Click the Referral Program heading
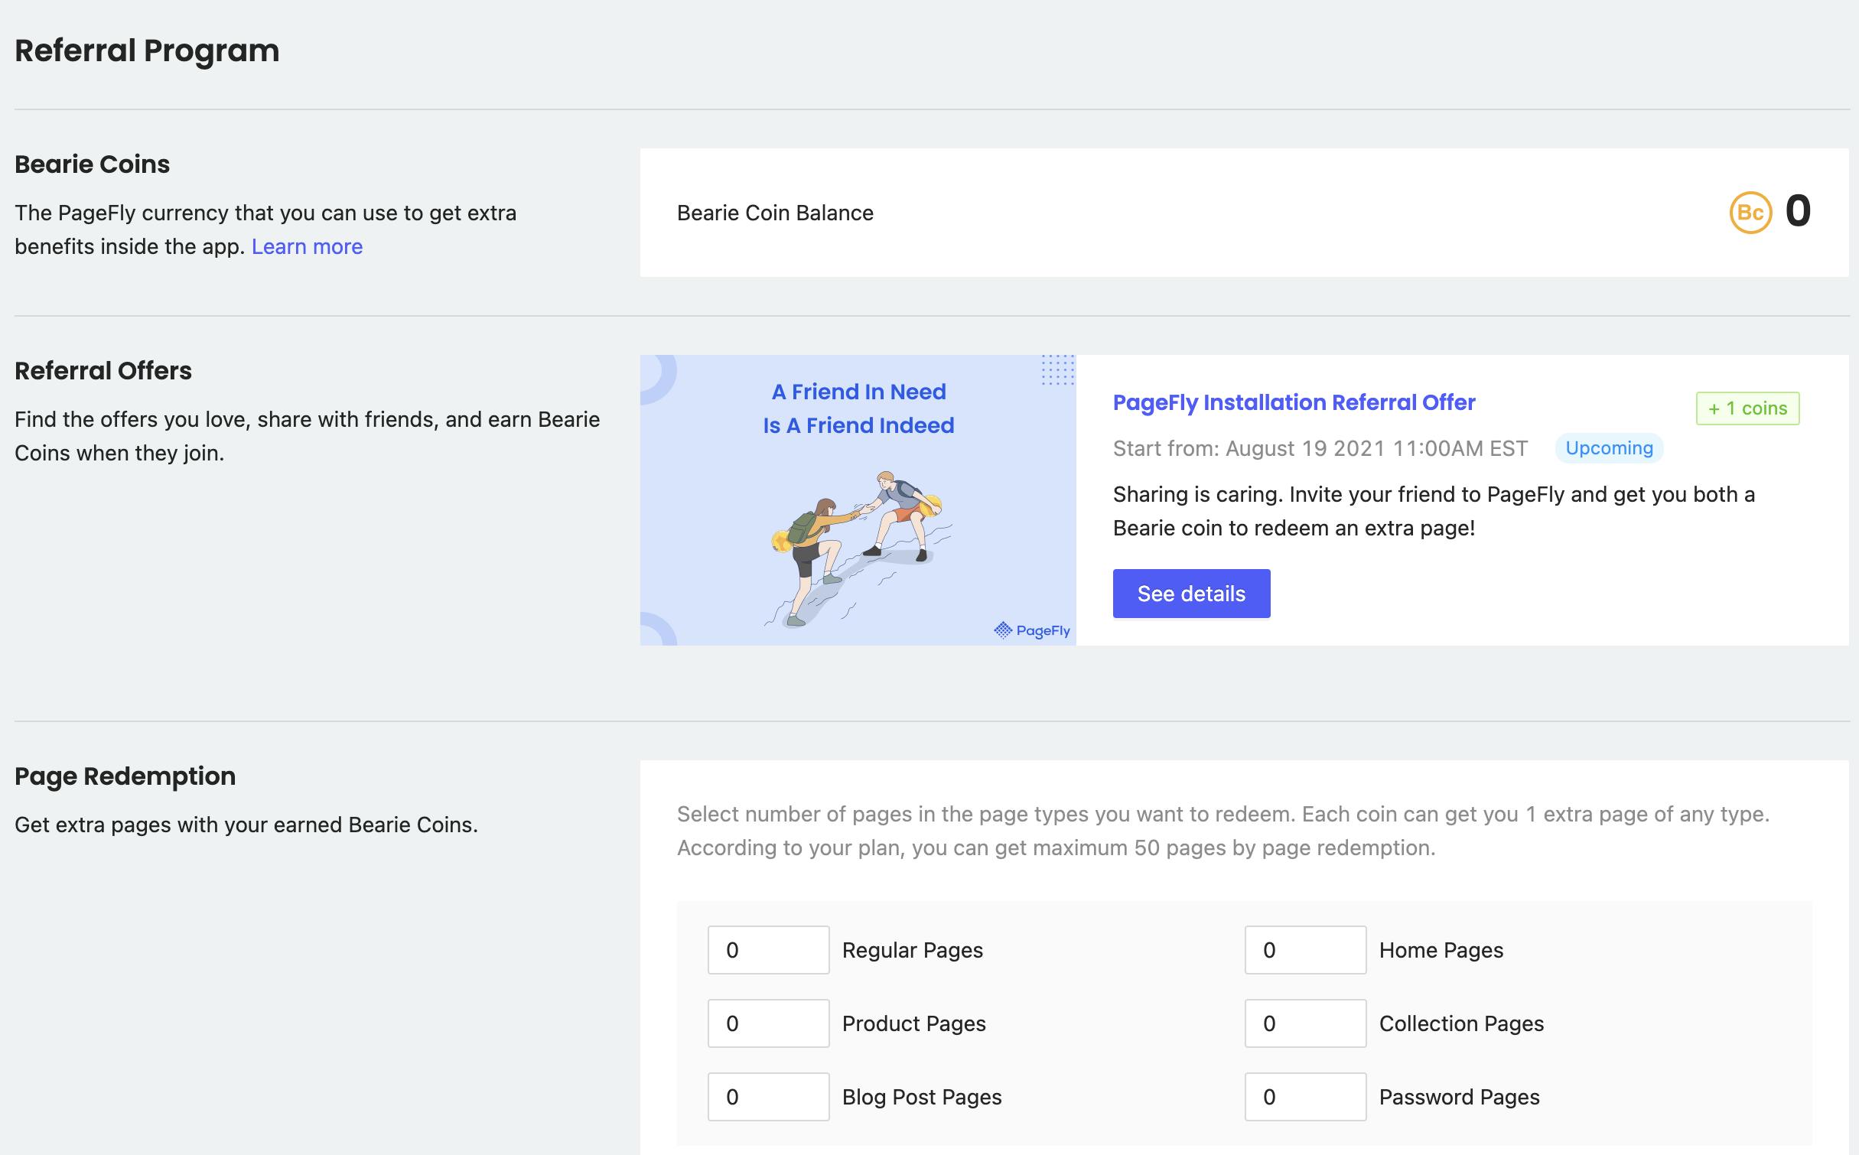This screenshot has width=1859, height=1155. 147,50
